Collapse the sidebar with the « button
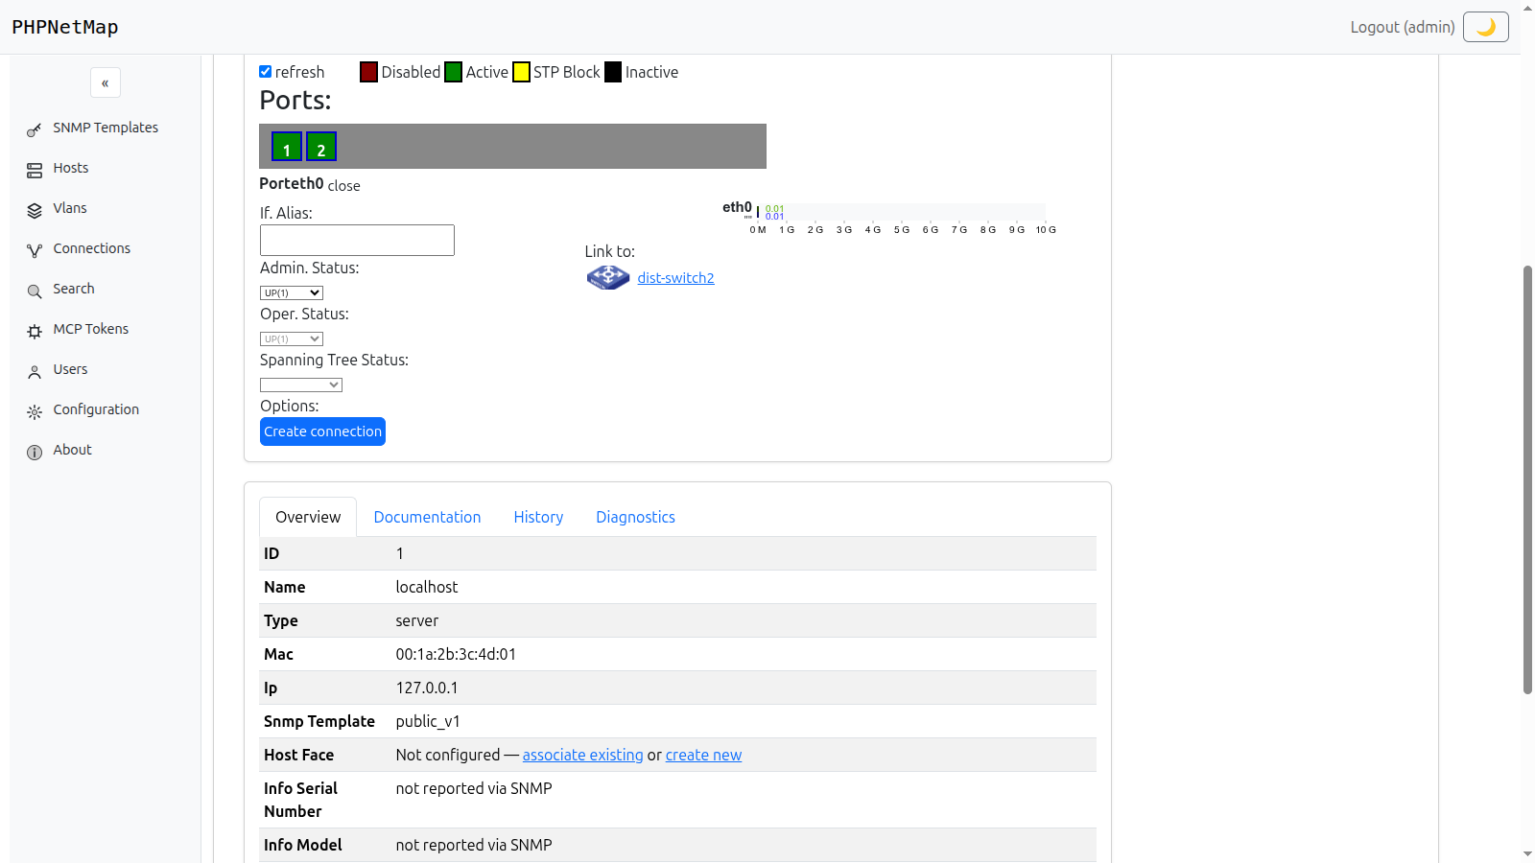 coord(106,83)
